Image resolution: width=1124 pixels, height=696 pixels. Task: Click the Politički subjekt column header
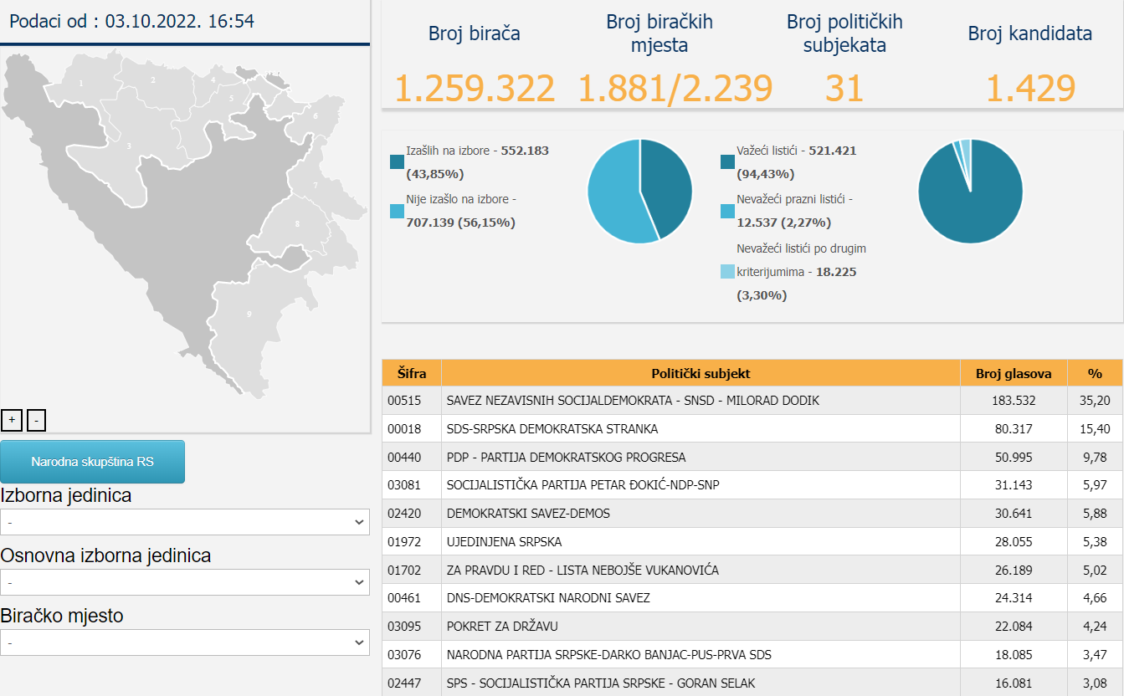tap(701, 373)
